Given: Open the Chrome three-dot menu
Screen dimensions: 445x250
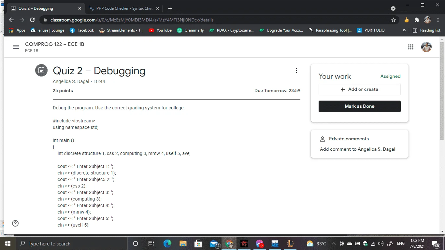Looking at the screenshot, I should point(438,20).
